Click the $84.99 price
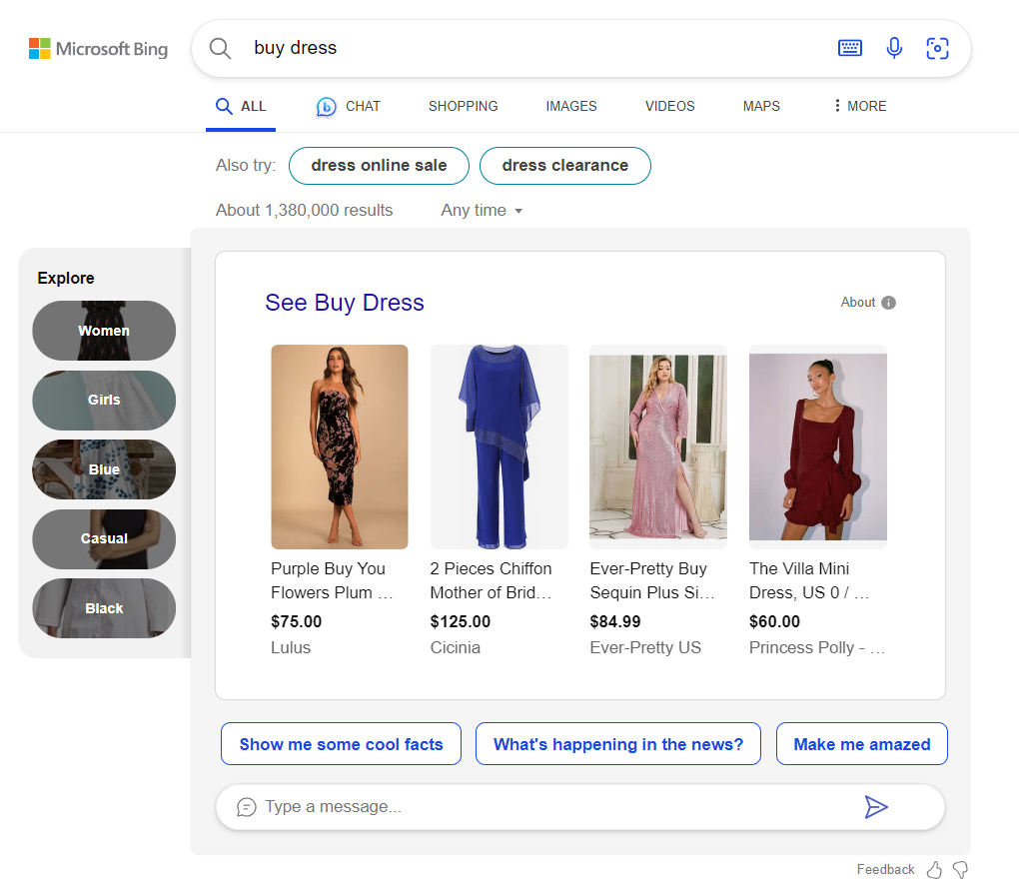Image resolution: width=1019 pixels, height=892 pixels. pos(614,621)
